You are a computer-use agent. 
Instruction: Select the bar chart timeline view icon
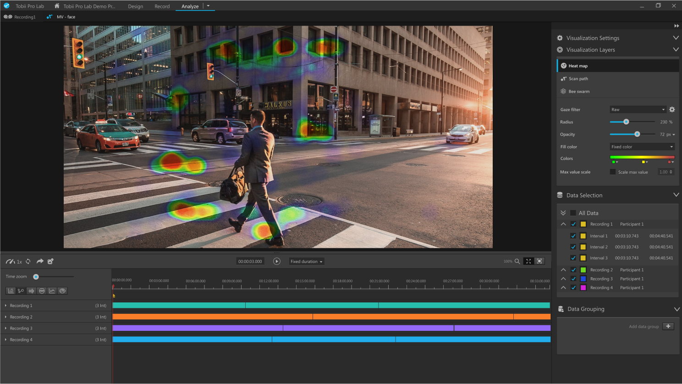(x=11, y=291)
